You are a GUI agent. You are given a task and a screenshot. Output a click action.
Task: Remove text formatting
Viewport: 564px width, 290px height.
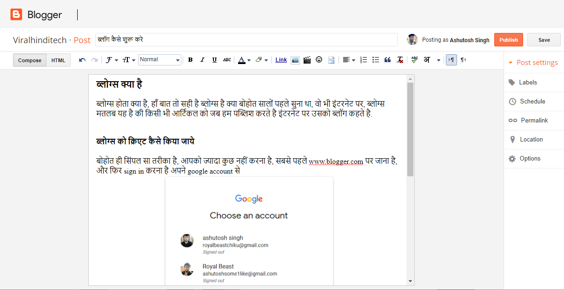point(400,60)
